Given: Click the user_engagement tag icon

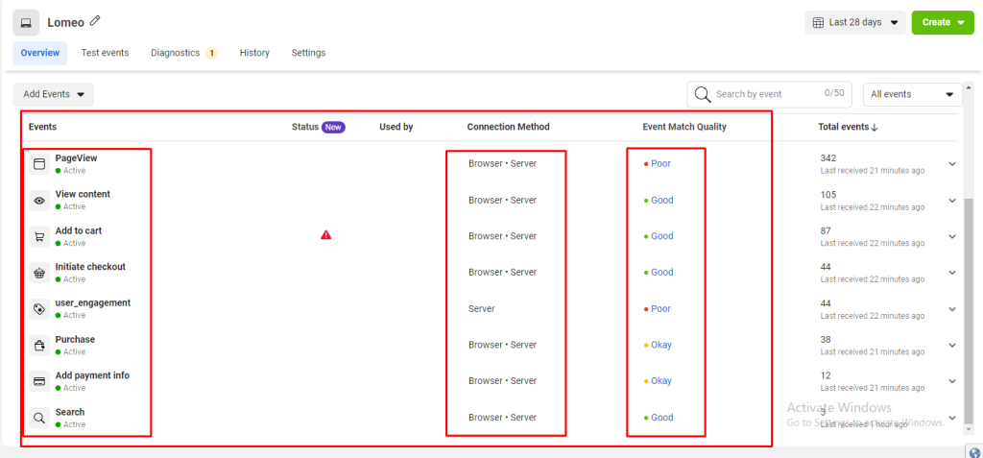Looking at the screenshot, I should coord(39,309).
